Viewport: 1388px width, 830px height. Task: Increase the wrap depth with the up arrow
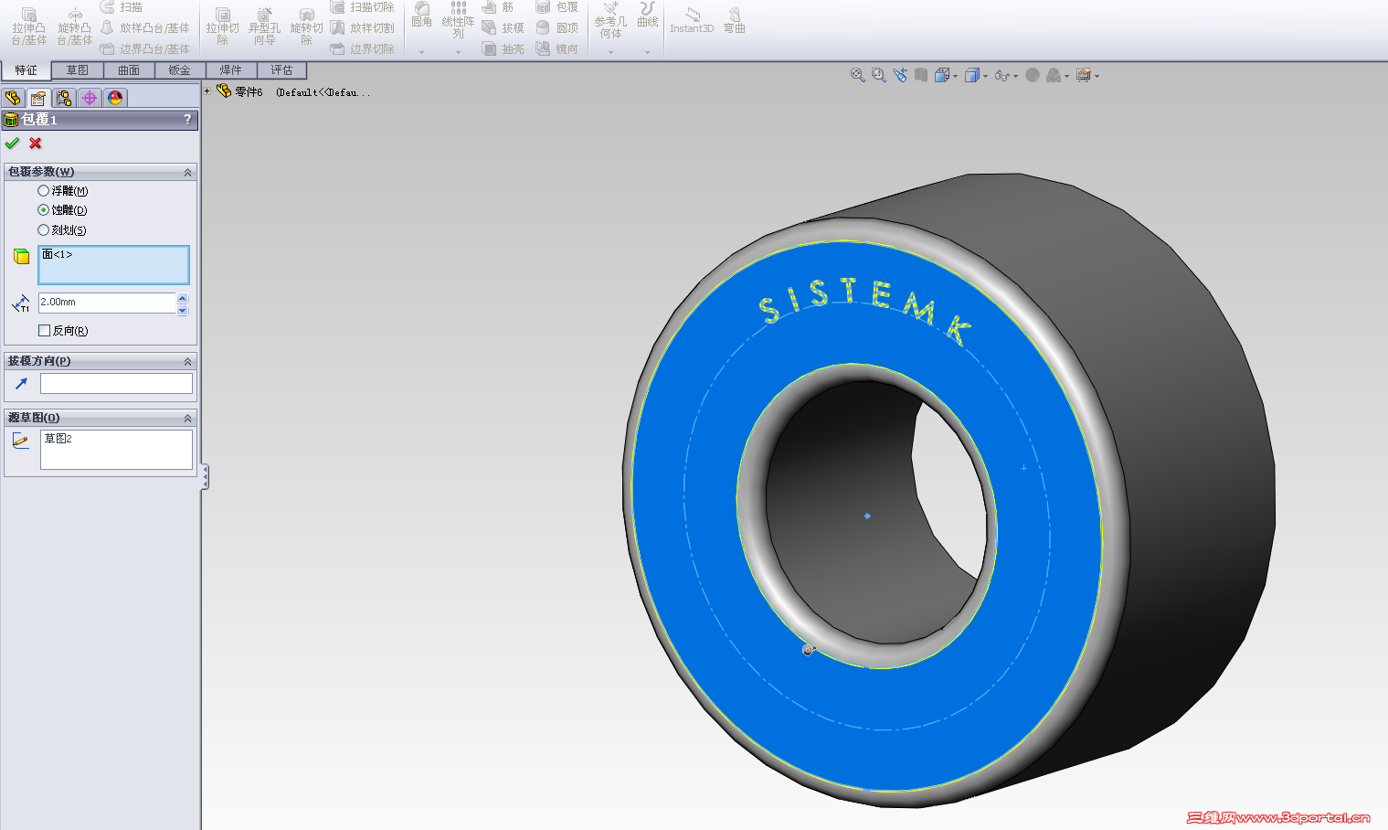(183, 298)
